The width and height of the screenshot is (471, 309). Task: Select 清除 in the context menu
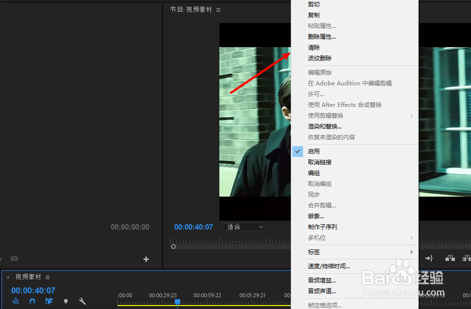pos(314,48)
